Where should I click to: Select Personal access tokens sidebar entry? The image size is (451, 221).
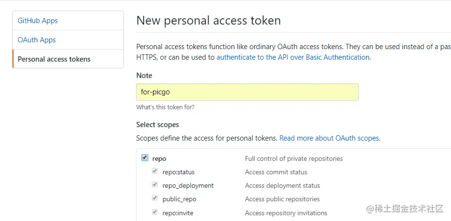[68, 59]
